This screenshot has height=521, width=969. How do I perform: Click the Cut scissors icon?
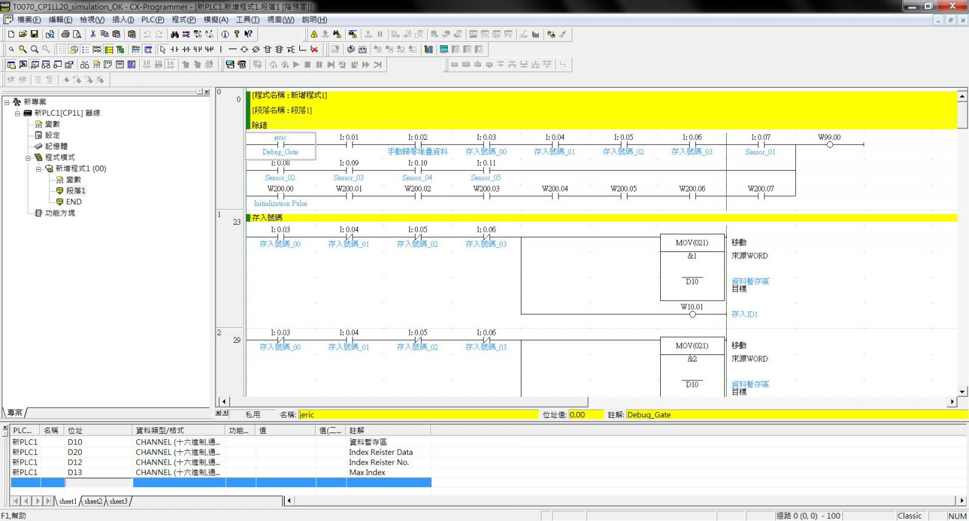pyautogui.click(x=93, y=35)
